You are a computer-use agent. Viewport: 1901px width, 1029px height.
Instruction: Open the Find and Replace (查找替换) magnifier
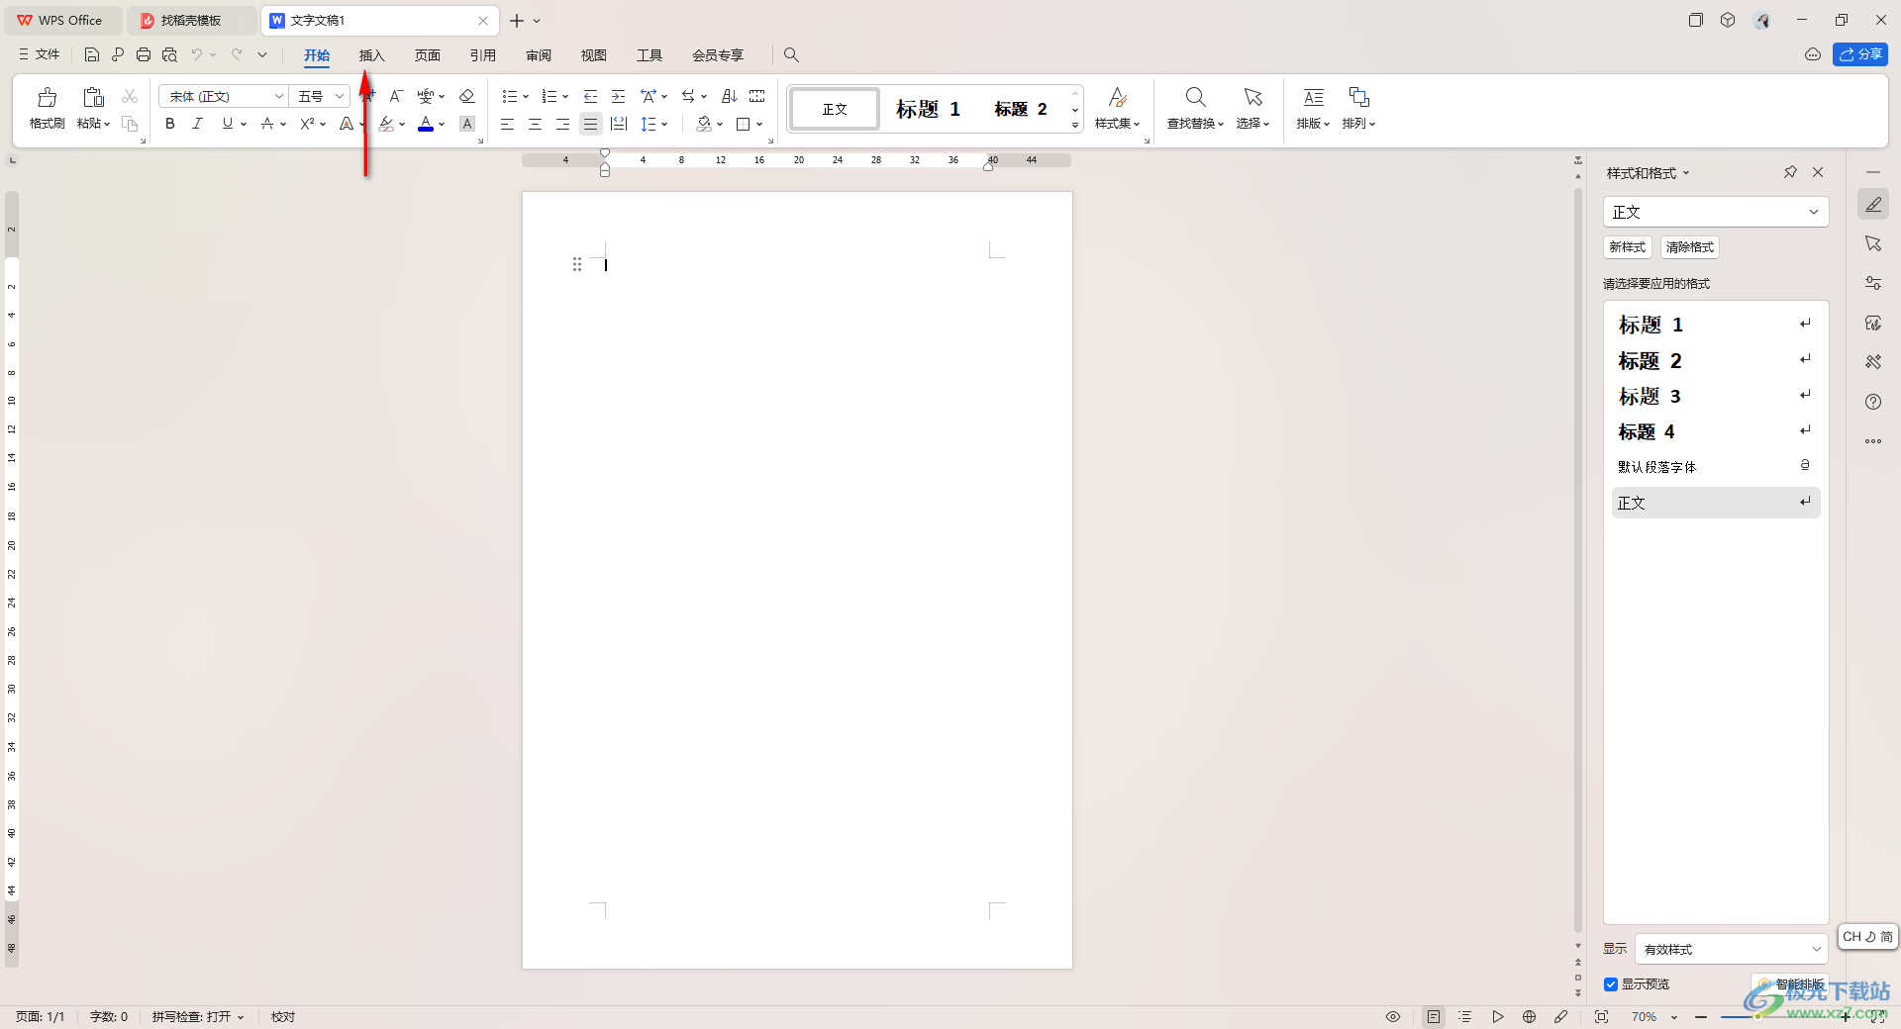pos(1195,97)
